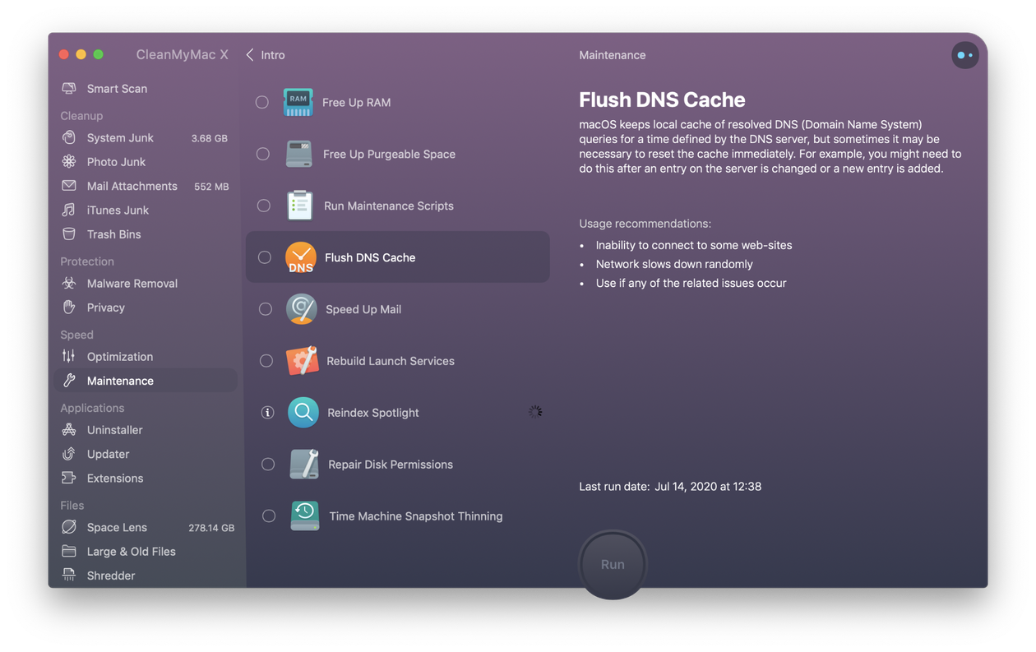The image size is (1036, 652).
Task: Click the Intro back link text
Action: click(x=273, y=55)
